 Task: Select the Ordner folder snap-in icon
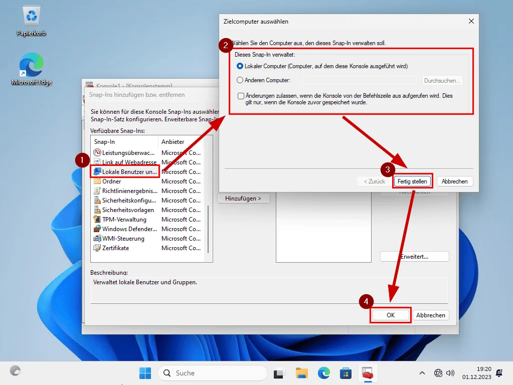tap(97, 181)
